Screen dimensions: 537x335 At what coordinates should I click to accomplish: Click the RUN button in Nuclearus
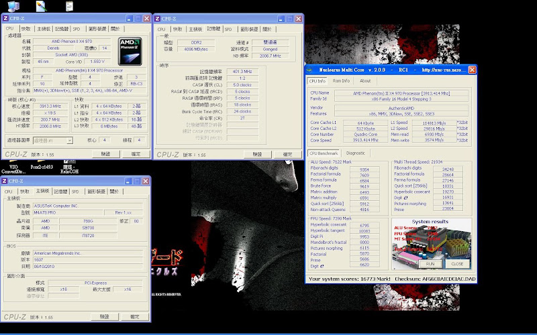(430, 264)
